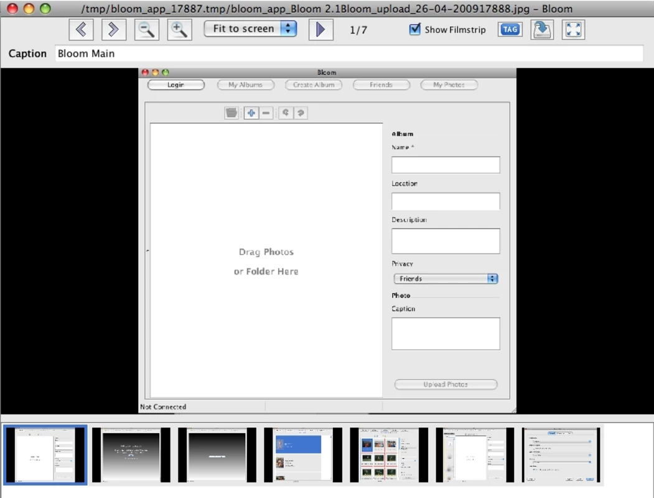Go to the previous image arrow
654x498 pixels.
81,30
